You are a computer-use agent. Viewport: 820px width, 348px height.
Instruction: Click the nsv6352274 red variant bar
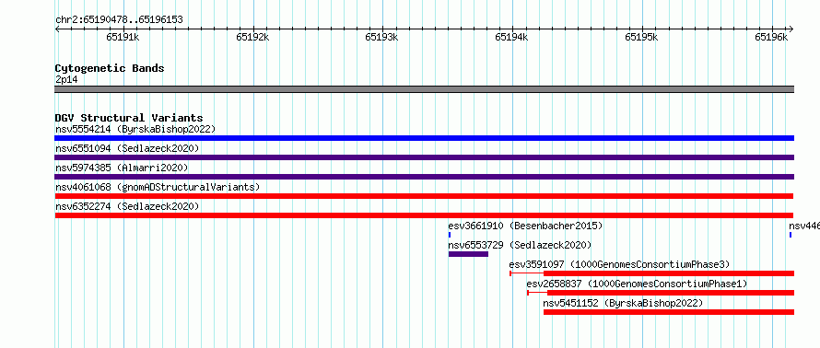(424, 215)
